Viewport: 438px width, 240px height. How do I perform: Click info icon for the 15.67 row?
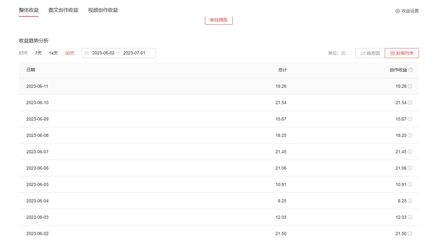410,119
